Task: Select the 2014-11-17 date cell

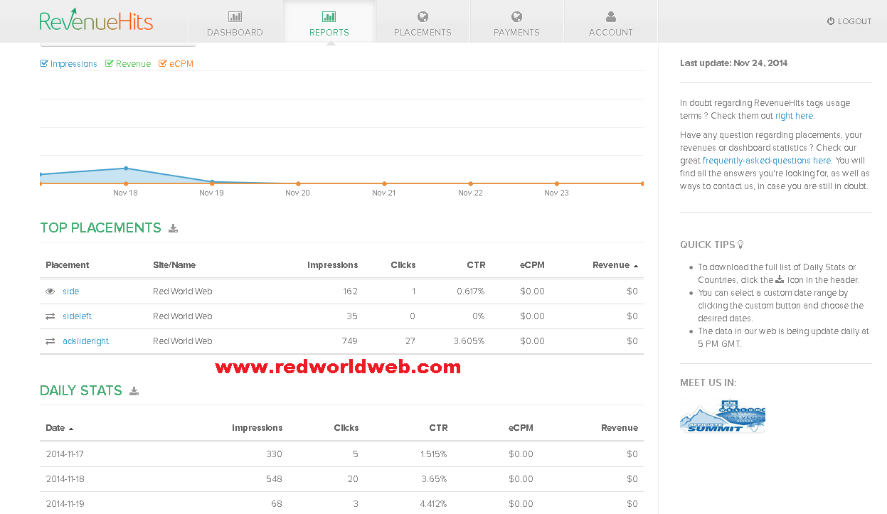Action: click(65, 454)
